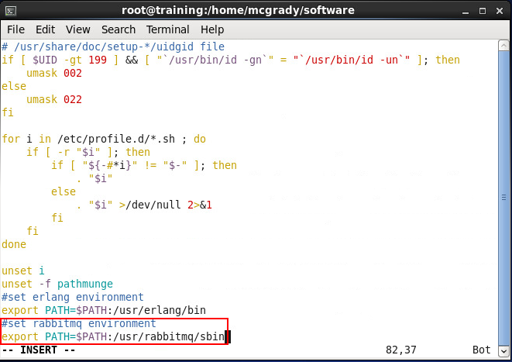Image resolution: width=512 pixels, height=362 pixels.
Task: Click the 'umask 002' line
Action: pyautogui.click(x=54, y=73)
